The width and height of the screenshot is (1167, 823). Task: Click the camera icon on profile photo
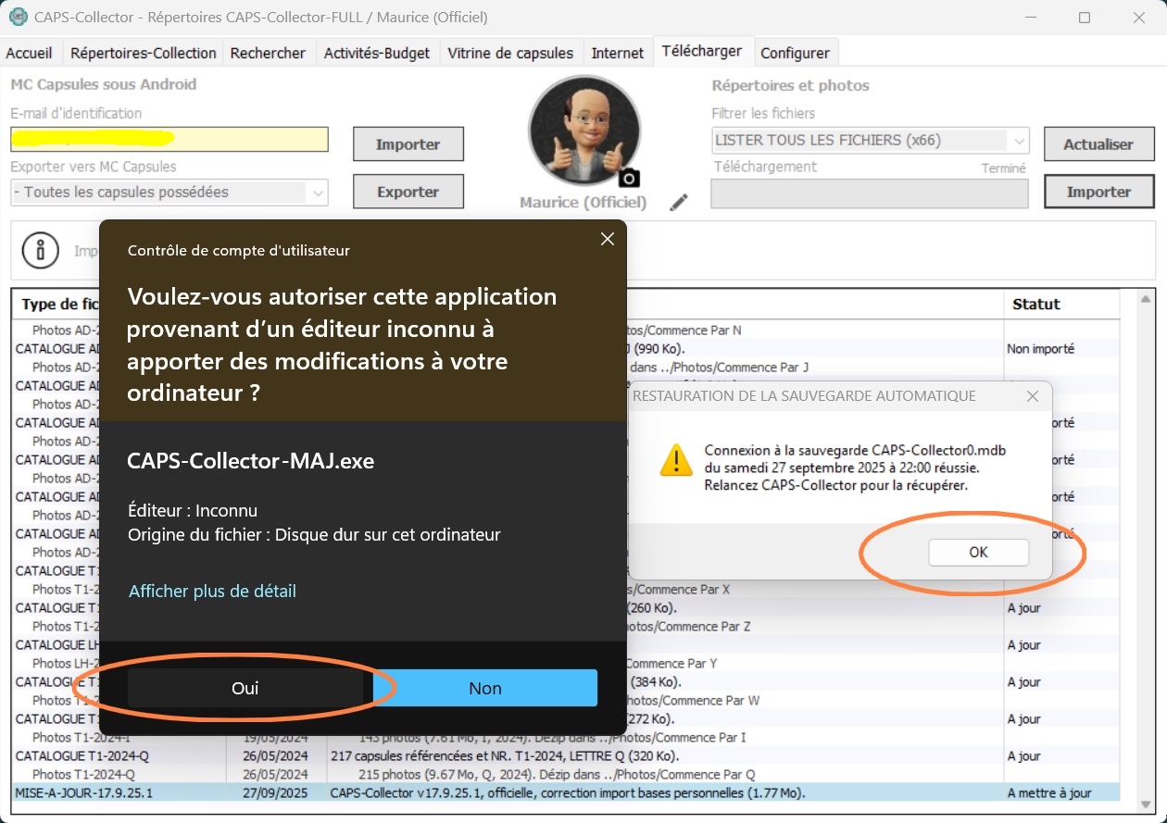(x=629, y=178)
